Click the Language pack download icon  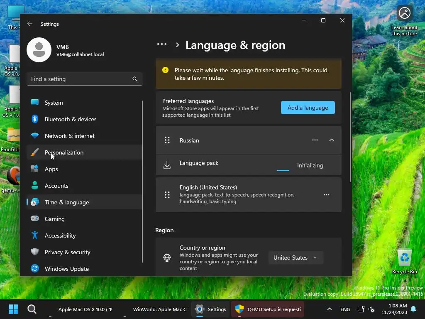click(x=167, y=165)
